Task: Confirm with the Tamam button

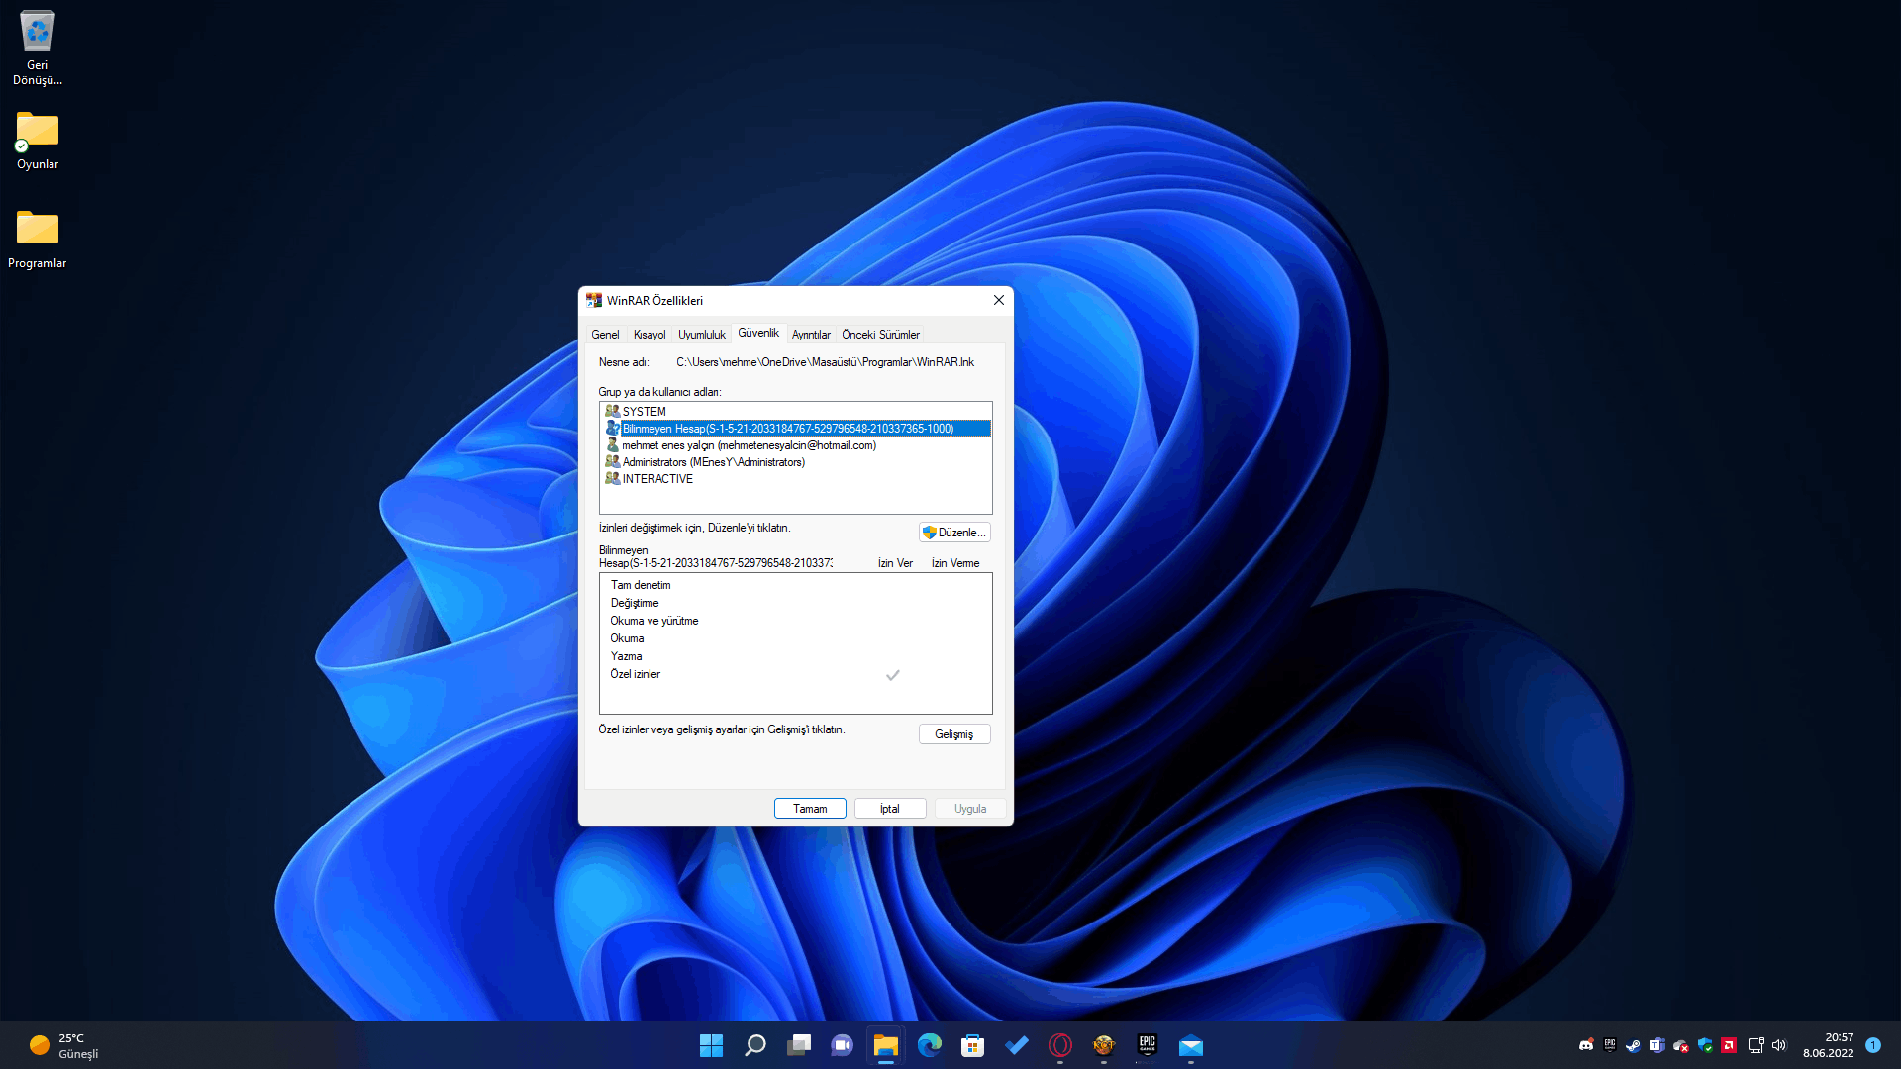Action: (810, 809)
